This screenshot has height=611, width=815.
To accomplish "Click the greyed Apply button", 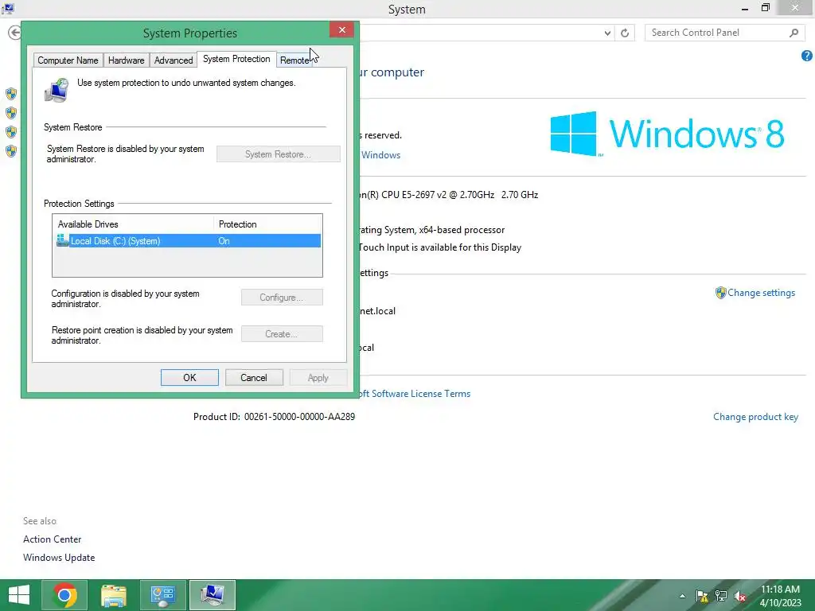I will tap(318, 378).
